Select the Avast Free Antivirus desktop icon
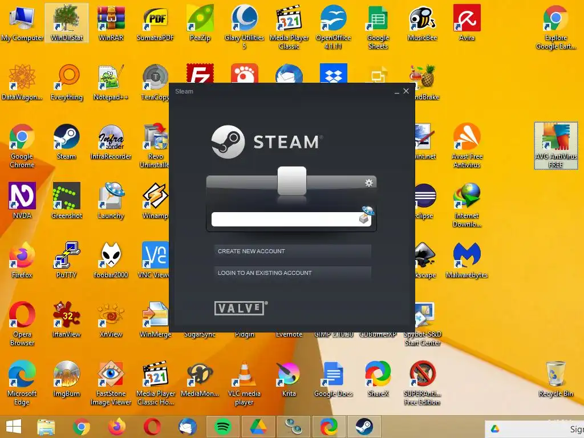This screenshot has width=584, height=438. [467, 145]
